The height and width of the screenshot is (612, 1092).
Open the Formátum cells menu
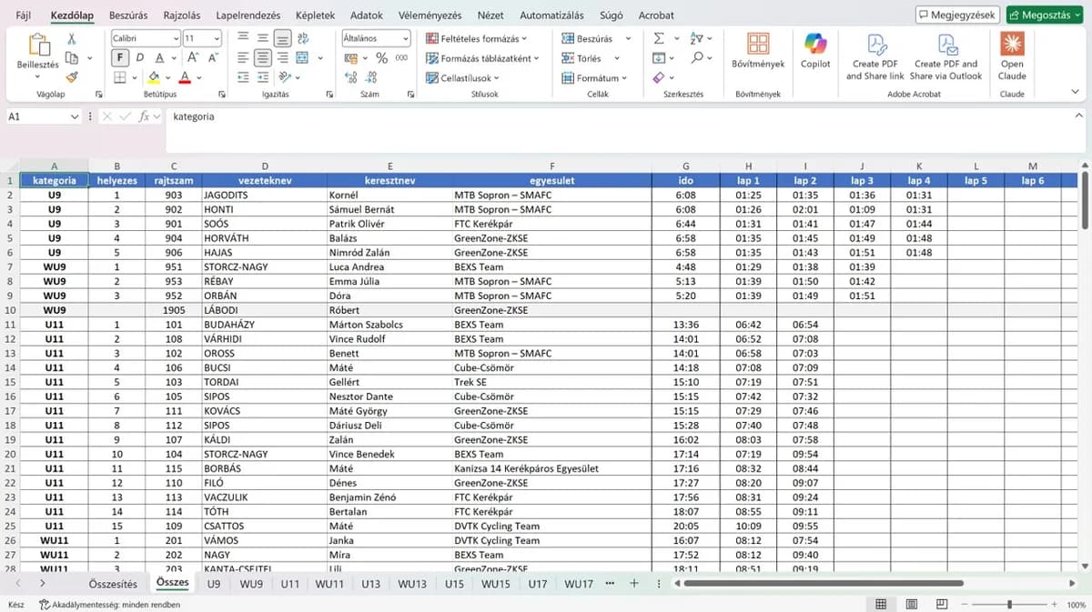pyautogui.click(x=594, y=78)
